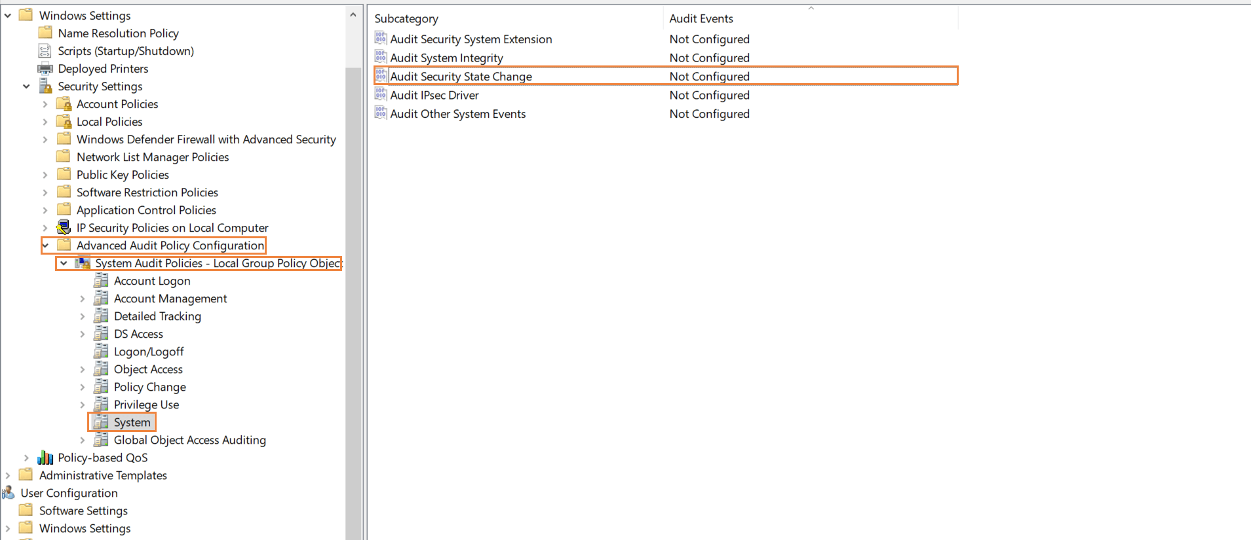Click the Account Logon category icon
Screen dimensions: 1251x540
point(101,280)
